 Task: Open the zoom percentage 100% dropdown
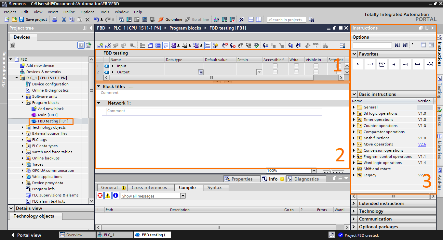click(314, 171)
